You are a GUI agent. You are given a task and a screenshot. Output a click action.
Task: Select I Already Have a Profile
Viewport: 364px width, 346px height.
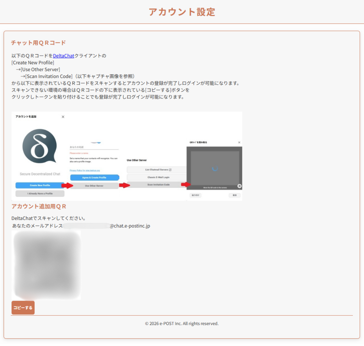(40, 193)
